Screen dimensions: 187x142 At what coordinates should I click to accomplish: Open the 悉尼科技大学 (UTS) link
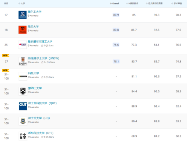coord(41,133)
